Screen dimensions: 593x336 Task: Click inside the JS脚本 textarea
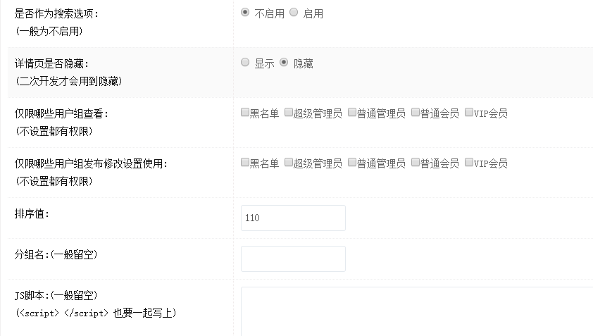click(x=416, y=311)
